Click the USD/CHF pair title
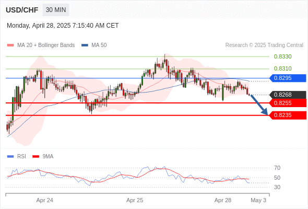308x209 pixels. click(x=22, y=10)
